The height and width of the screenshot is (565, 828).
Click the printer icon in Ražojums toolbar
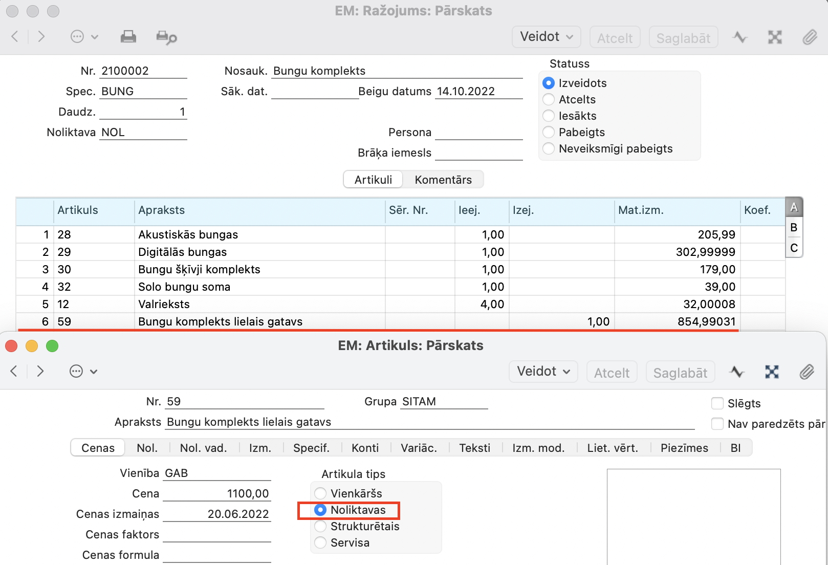(x=128, y=37)
